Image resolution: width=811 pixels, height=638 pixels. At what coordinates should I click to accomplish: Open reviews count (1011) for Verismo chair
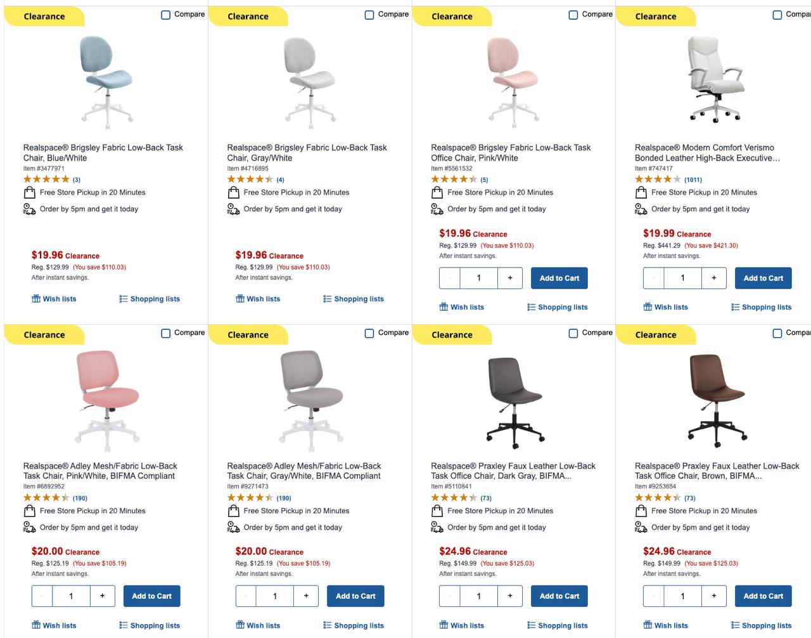click(693, 179)
